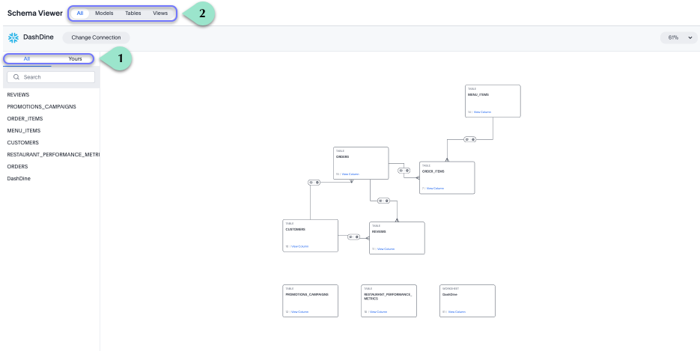Image resolution: width=700 pixels, height=351 pixels.
Task: Select the Yours tab in sidebar
Action: point(75,58)
